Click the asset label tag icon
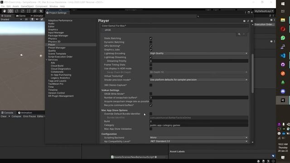 pyautogui.click(x=273, y=156)
